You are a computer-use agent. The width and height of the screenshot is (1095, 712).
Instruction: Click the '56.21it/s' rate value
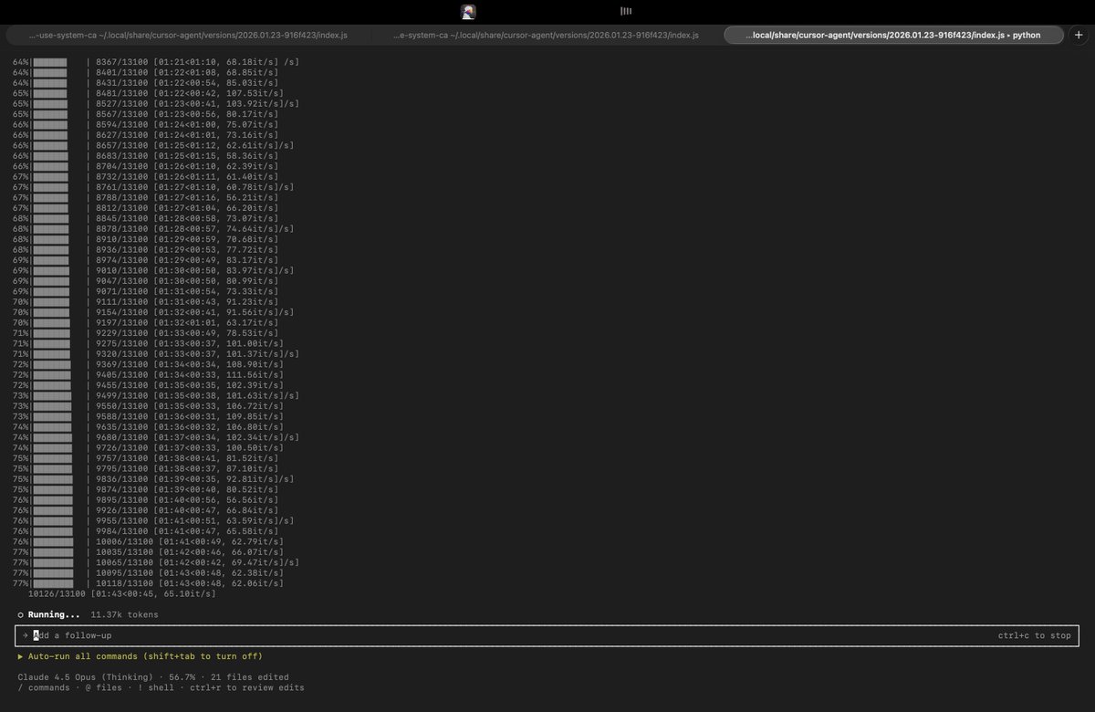tap(251, 197)
